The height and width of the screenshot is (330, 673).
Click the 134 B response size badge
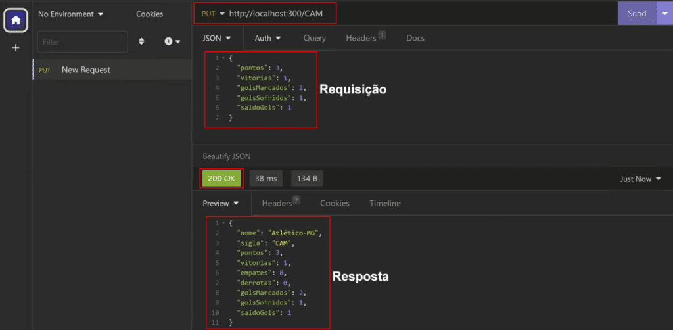click(308, 179)
